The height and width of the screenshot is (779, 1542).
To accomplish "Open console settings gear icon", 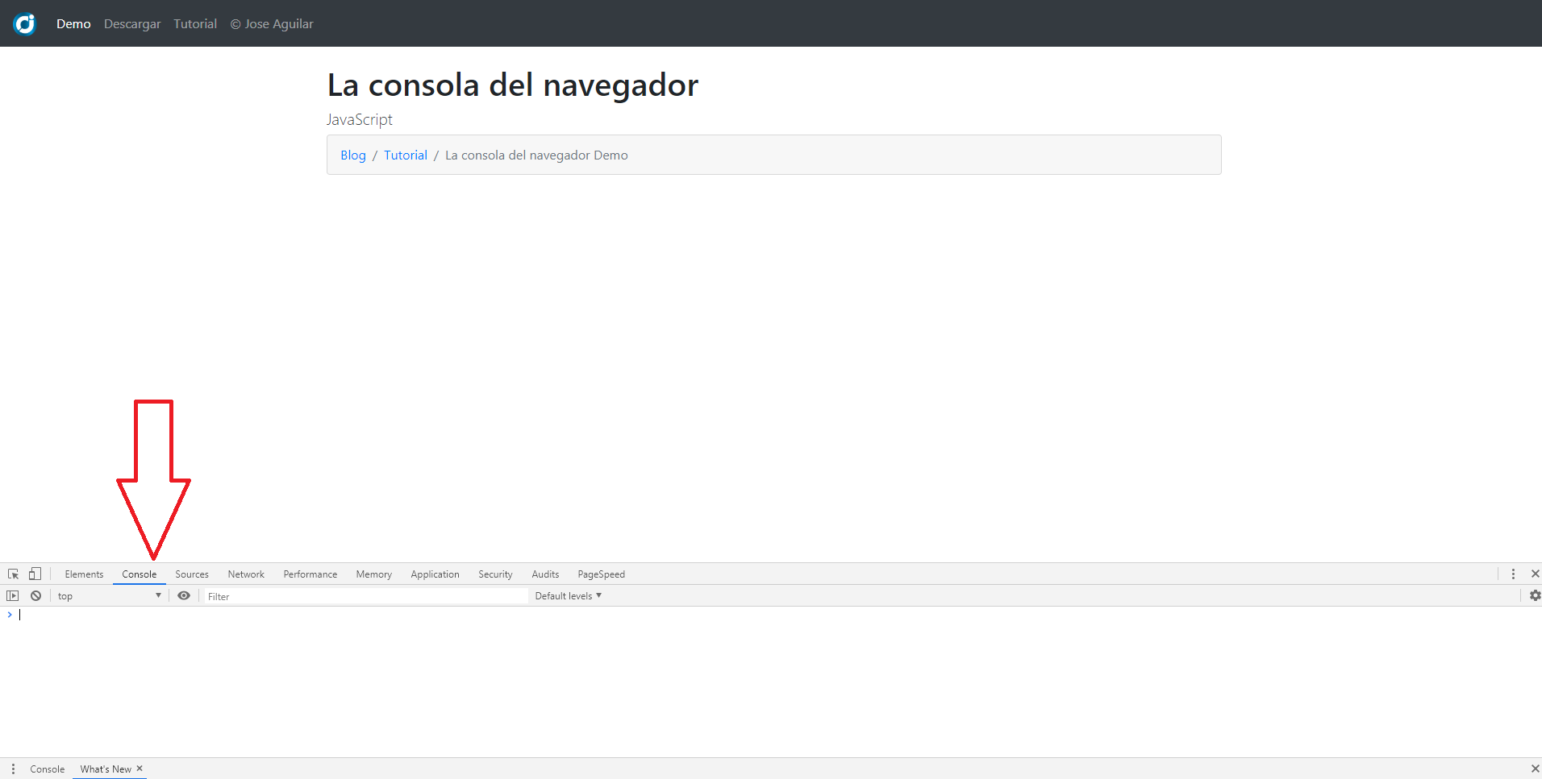I will click(1535, 595).
